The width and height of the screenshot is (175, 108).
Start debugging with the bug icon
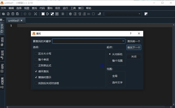(70, 14)
